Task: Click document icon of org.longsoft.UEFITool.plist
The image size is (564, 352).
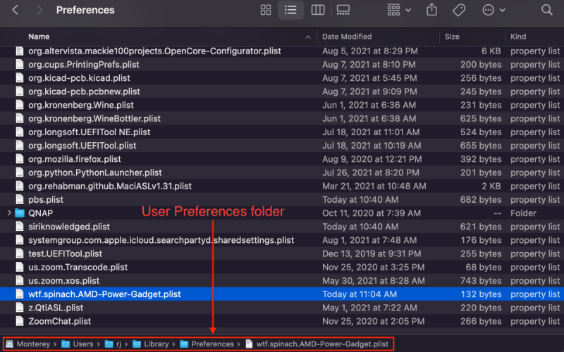Action: [20, 146]
